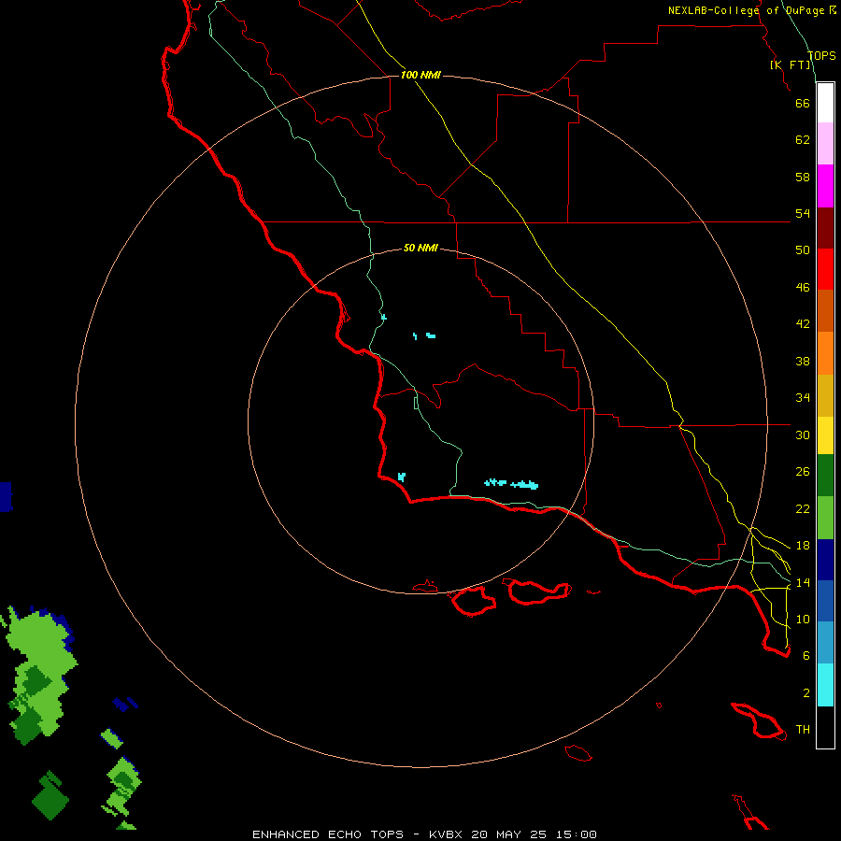Click the ENHANCED ECHO TOPS KVBX caption
Image resolution: width=841 pixels, height=841 pixels.
pyautogui.click(x=424, y=834)
